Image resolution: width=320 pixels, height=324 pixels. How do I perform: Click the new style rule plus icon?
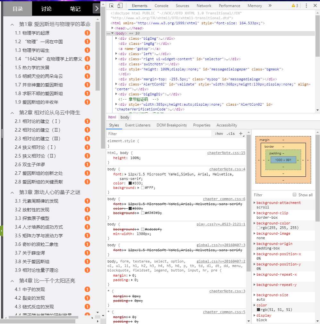coord(241,134)
